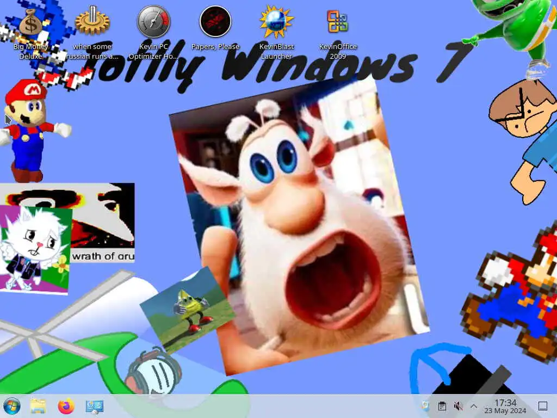Click the muted volume tray icon
This screenshot has width=557, height=418.
pyautogui.click(x=458, y=406)
